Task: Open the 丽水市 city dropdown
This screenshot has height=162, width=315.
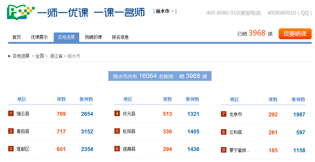Action: pyautogui.click(x=165, y=11)
